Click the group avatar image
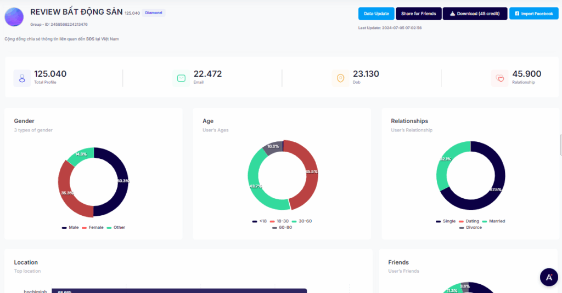The height and width of the screenshot is (293, 562). click(14, 17)
